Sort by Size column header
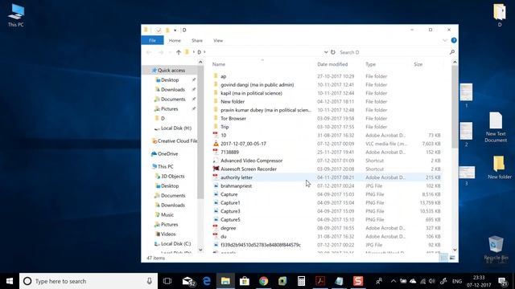The height and width of the screenshot is (289, 515). pos(418,64)
